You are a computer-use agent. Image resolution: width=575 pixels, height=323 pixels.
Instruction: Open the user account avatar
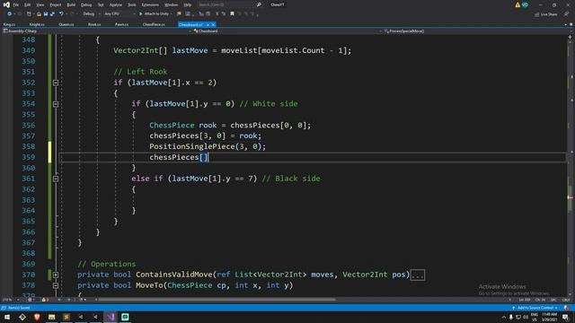(x=525, y=4)
